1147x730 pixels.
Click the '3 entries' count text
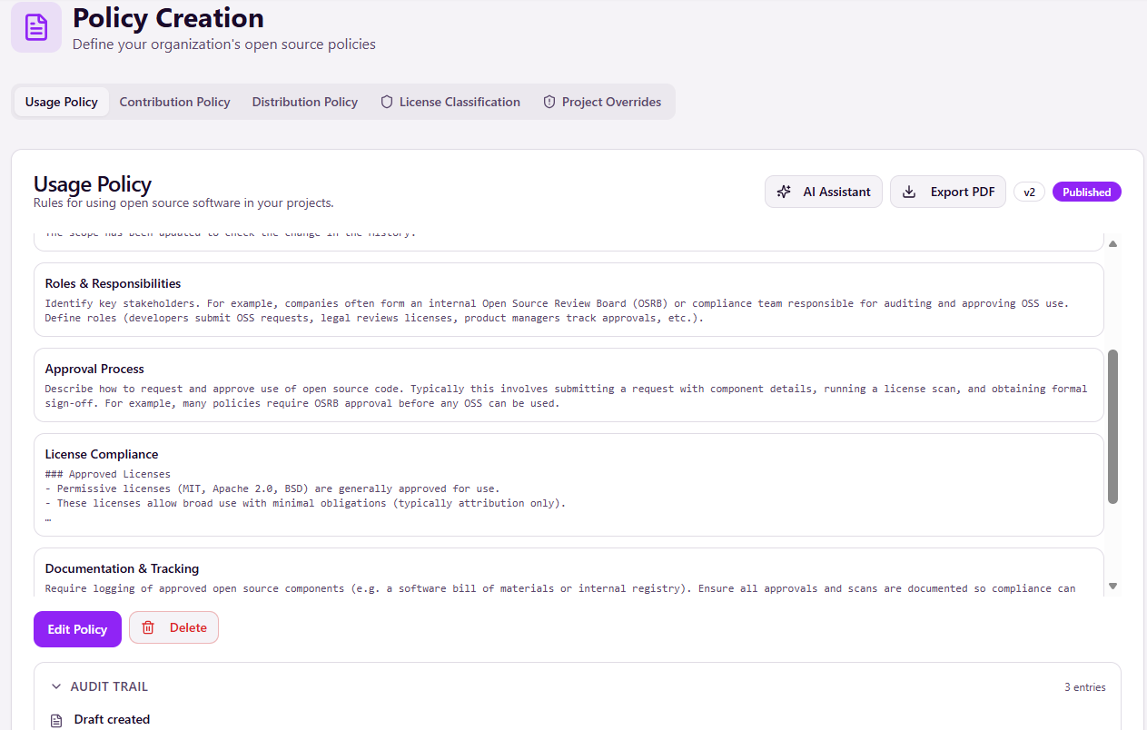point(1085,687)
